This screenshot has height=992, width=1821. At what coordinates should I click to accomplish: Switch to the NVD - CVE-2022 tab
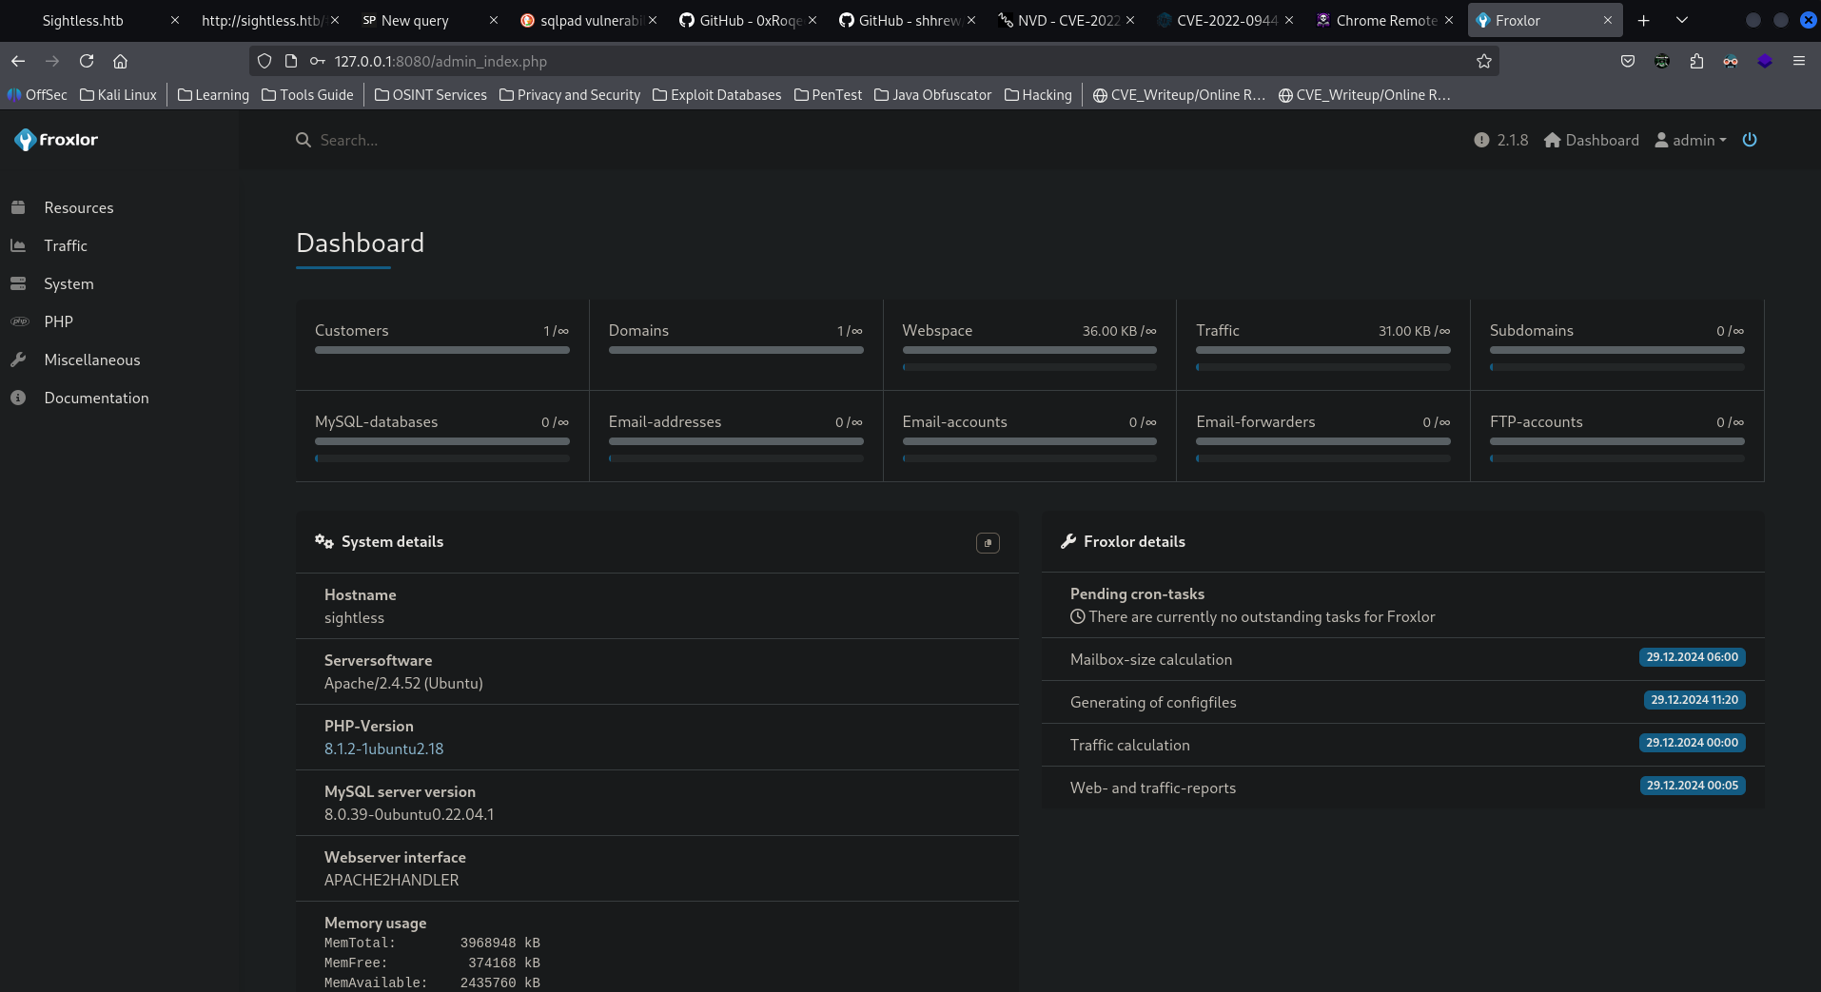click(x=1067, y=20)
